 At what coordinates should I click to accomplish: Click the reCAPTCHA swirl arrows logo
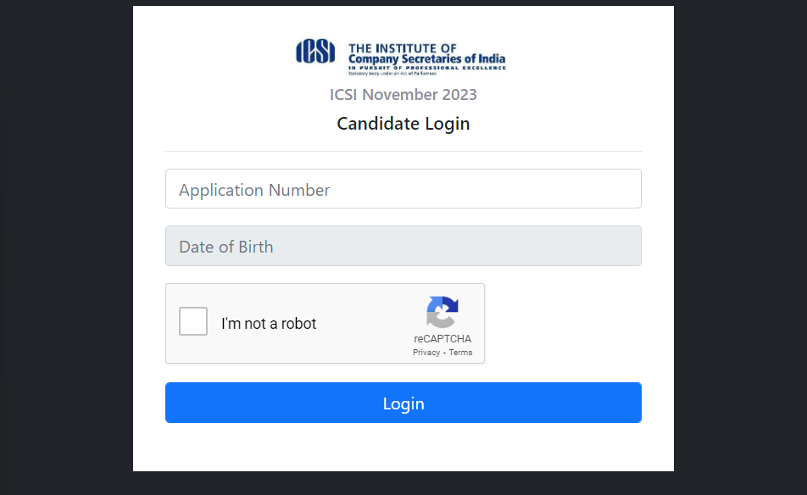[x=442, y=312]
